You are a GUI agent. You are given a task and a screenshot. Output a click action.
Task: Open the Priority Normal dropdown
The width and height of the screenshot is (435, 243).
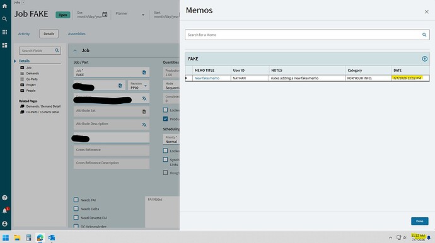click(171, 139)
